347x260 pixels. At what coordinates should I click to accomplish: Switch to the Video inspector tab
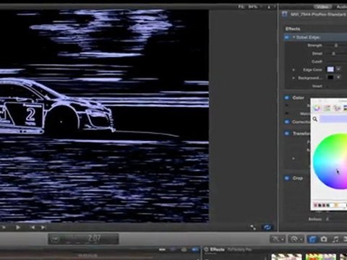pos(322,6)
